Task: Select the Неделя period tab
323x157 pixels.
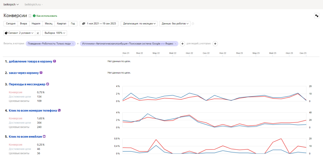Action: (36, 24)
